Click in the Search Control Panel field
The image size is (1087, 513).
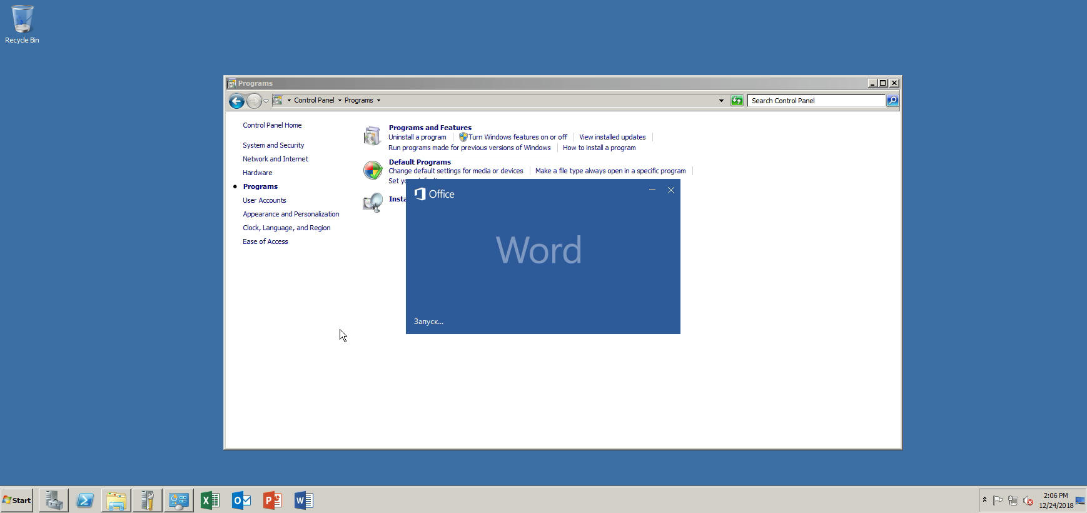click(815, 101)
